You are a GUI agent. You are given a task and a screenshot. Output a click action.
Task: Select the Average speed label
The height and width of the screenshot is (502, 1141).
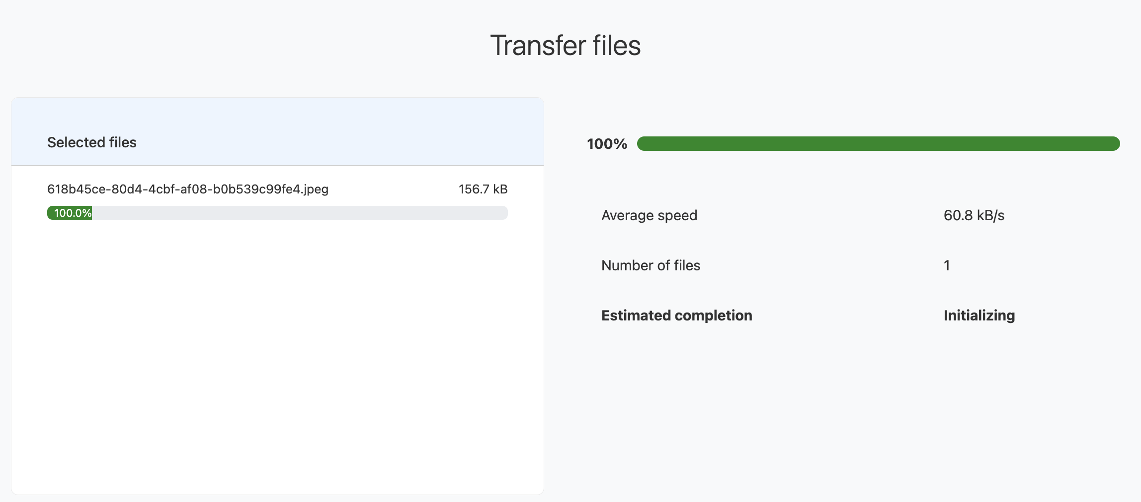(649, 215)
